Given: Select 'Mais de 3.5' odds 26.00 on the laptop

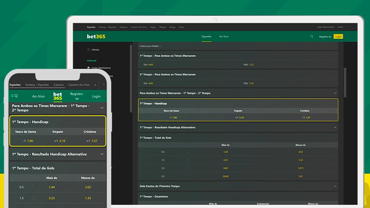Looking at the screenshot, I should [x=226, y=176].
